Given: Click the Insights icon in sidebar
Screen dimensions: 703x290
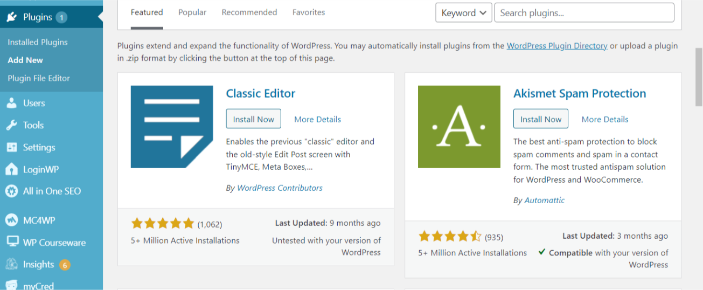Looking at the screenshot, I should (x=12, y=264).
